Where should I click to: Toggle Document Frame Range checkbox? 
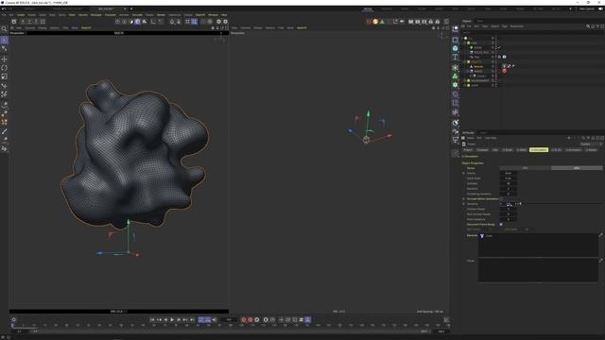click(x=501, y=225)
